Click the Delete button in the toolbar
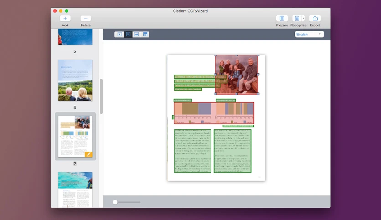 (86, 19)
